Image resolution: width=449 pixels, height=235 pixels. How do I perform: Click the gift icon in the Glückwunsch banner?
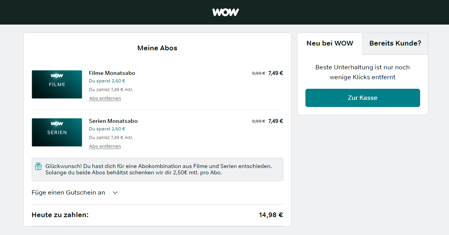[x=38, y=166]
